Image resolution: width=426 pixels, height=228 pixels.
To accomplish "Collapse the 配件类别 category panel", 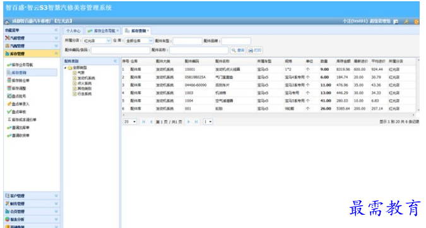I will (x=115, y=61).
